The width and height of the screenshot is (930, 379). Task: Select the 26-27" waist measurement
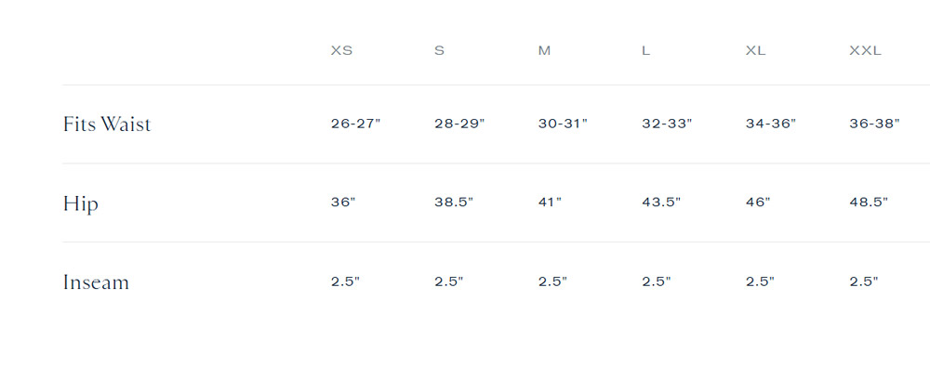click(356, 124)
